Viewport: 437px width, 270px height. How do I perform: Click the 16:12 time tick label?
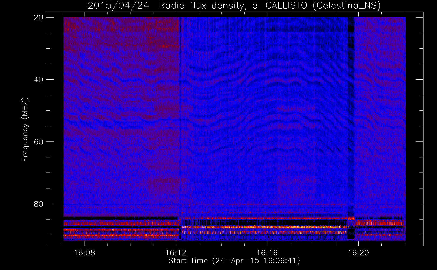(176, 253)
